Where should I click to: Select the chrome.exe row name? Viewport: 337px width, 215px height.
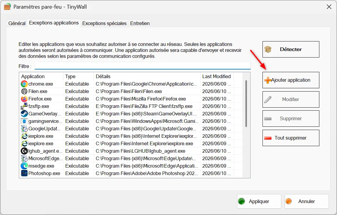click(x=41, y=84)
